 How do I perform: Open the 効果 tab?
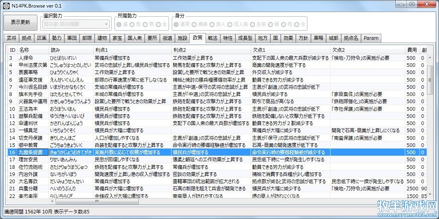[288, 38]
